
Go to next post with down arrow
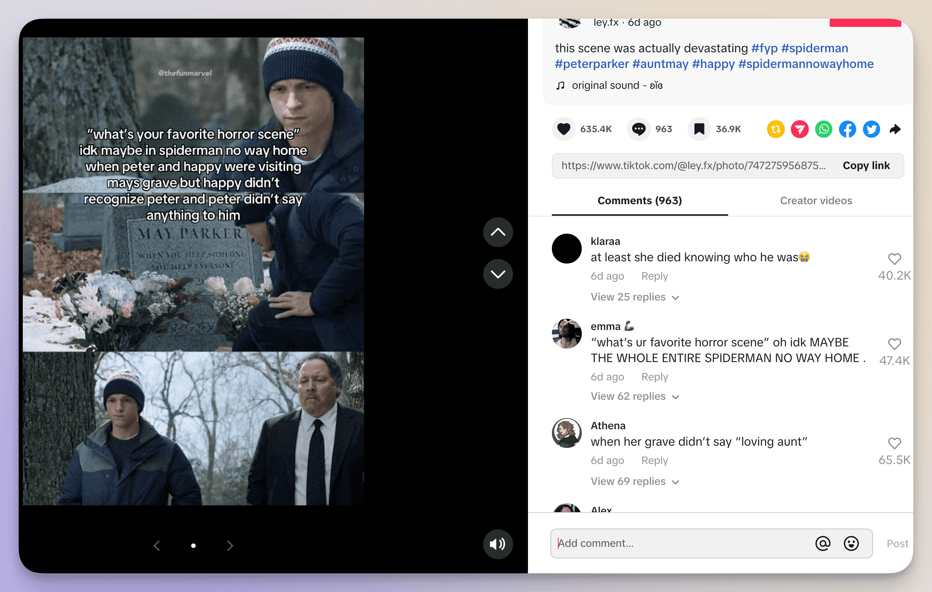click(498, 274)
